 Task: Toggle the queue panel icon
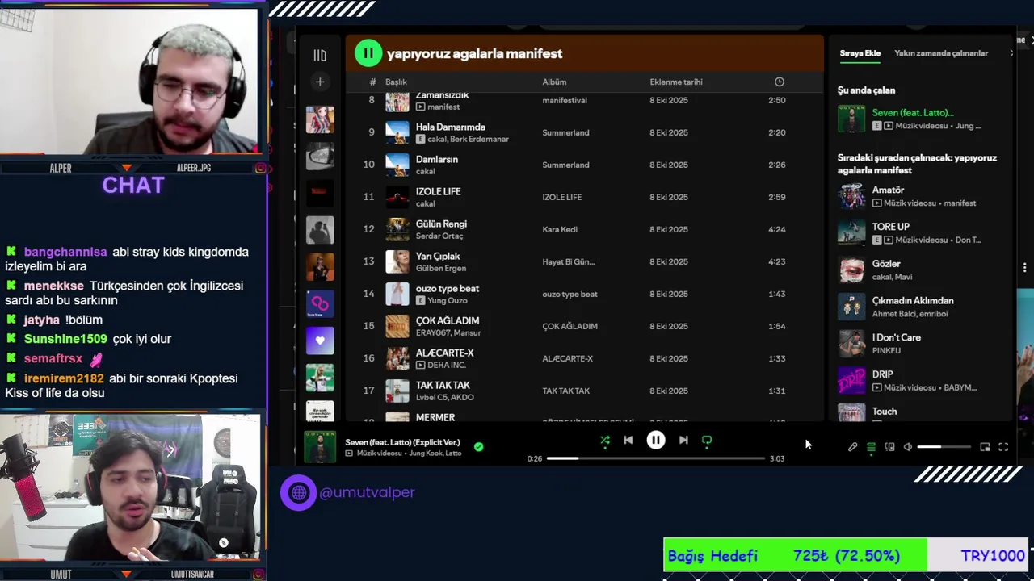[871, 447]
